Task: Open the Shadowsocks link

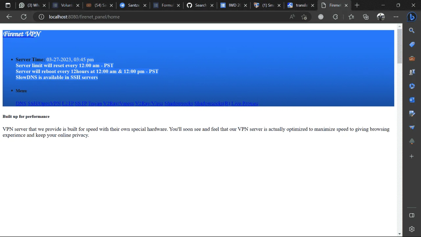Action: tap(179, 103)
